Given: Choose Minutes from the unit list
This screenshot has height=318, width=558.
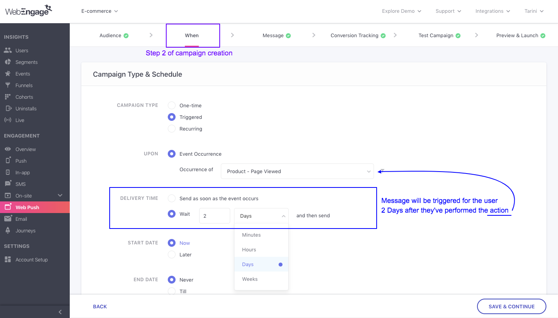Looking at the screenshot, I should 261,235.
